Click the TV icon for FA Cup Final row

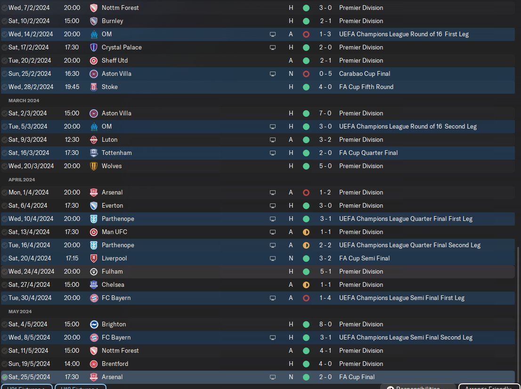tap(272, 377)
